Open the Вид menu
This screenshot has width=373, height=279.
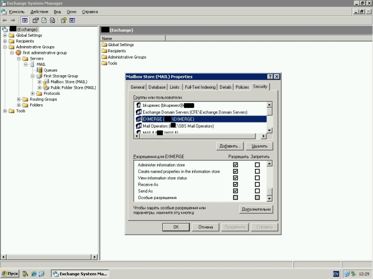(x=57, y=12)
